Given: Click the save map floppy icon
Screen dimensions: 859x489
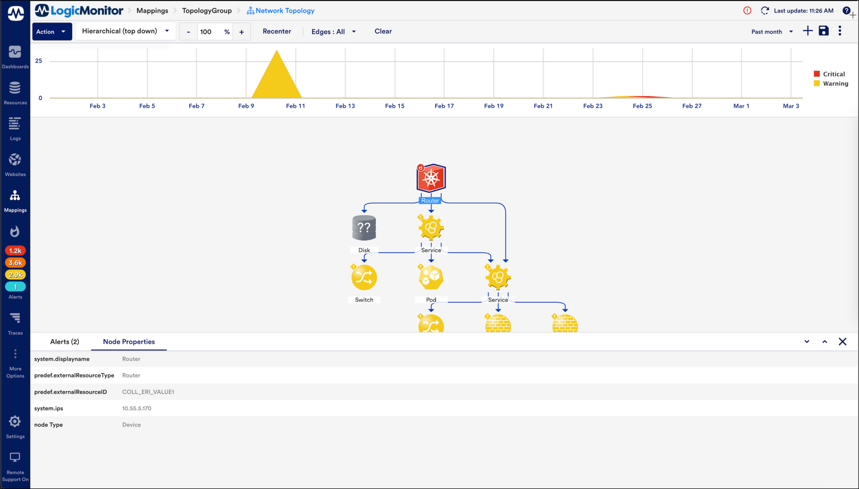Looking at the screenshot, I should click(x=823, y=31).
